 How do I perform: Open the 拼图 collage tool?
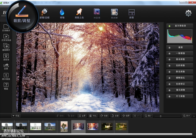(x=132, y=13)
